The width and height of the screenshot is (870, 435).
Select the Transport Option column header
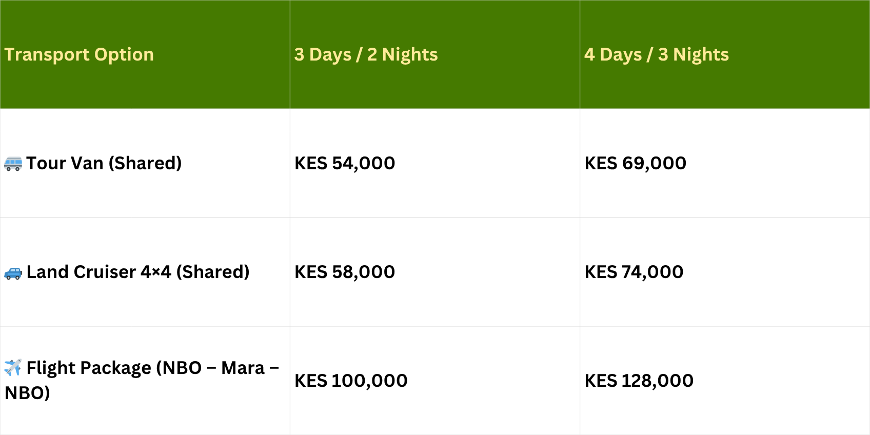click(79, 54)
